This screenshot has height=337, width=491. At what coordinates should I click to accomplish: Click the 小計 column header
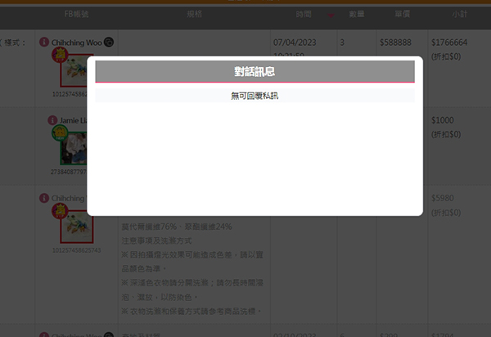pyautogui.click(x=459, y=15)
